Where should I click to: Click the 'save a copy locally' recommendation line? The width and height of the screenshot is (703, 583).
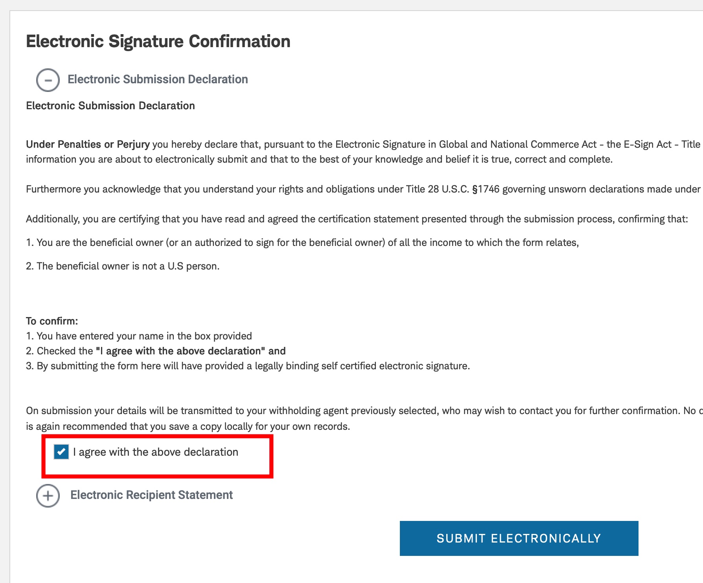click(188, 427)
